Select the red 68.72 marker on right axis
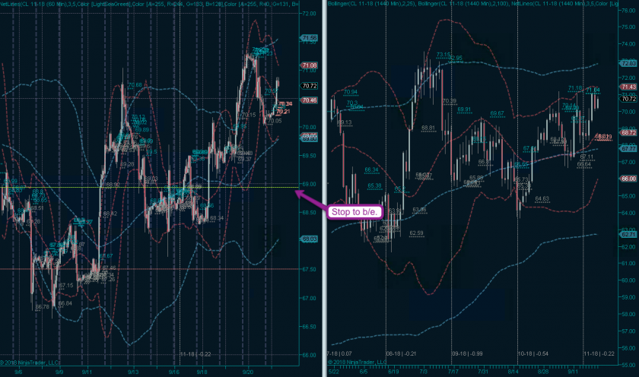 pyautogui.click(x=628, y=133)
